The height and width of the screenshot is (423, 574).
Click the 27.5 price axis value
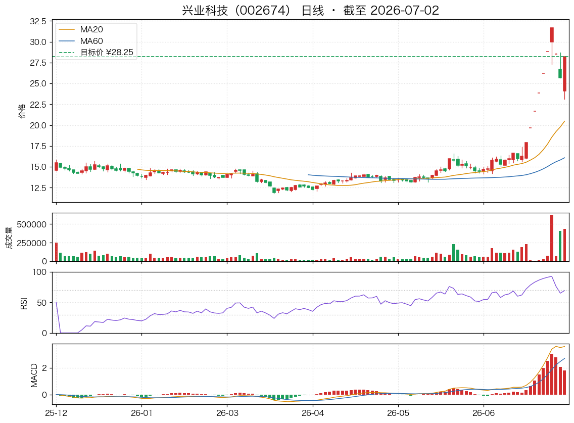click(38, 63)
